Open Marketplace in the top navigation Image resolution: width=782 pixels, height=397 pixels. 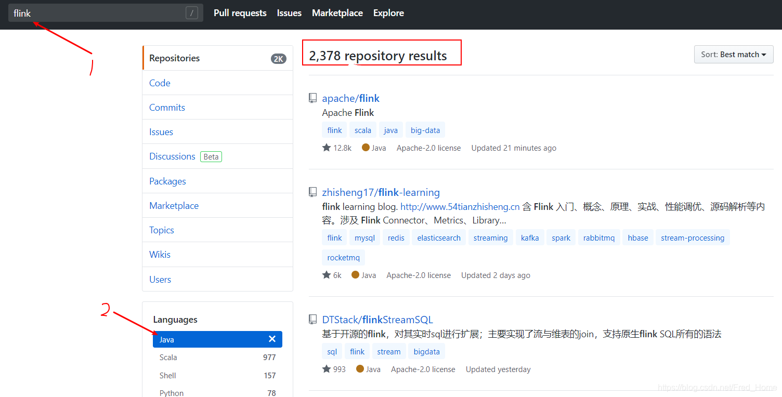click(337, 13)
